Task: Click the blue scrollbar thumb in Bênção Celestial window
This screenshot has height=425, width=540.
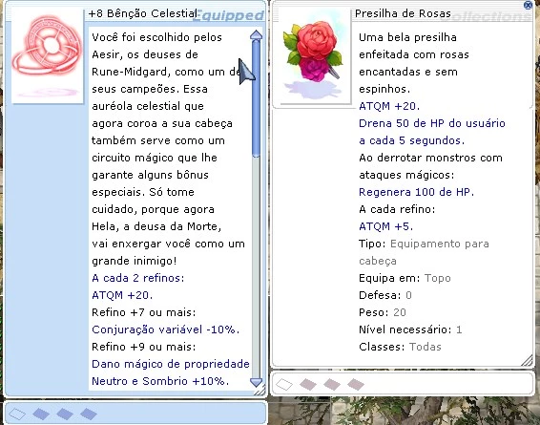Action: coord(256,98)
